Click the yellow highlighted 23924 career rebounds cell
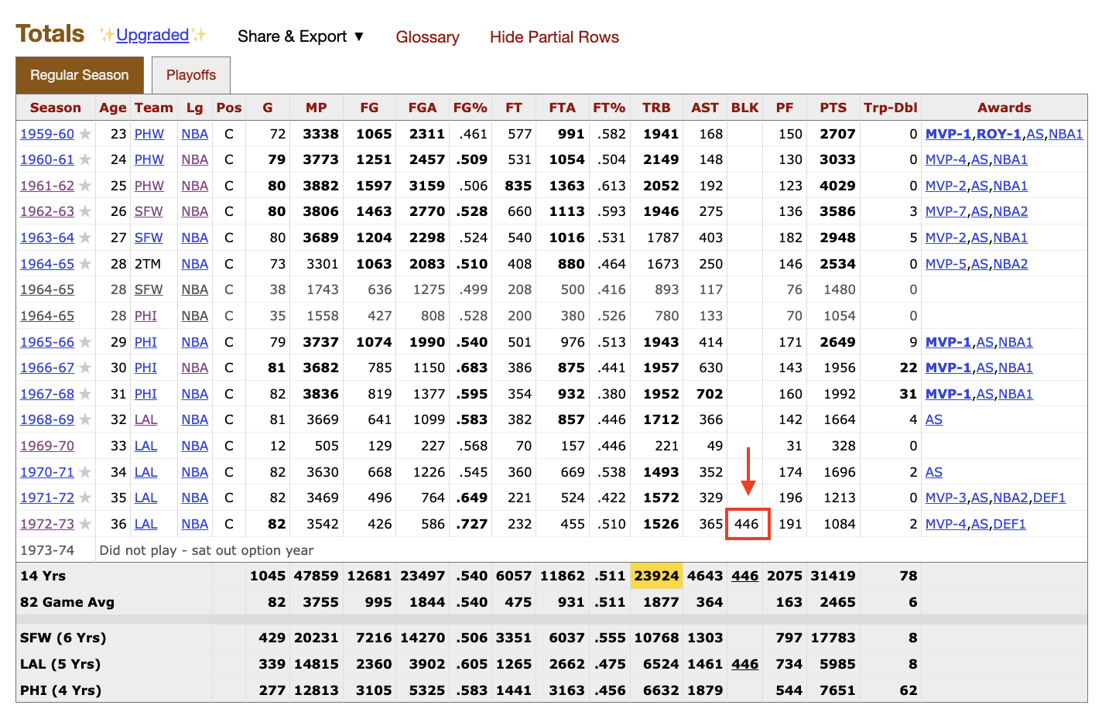Screen dimensions: 1102x712 point(656,576)
